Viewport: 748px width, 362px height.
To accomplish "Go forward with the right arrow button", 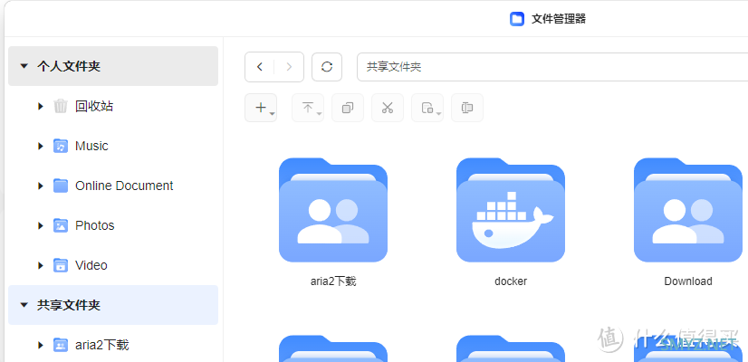I will point(289,67).
